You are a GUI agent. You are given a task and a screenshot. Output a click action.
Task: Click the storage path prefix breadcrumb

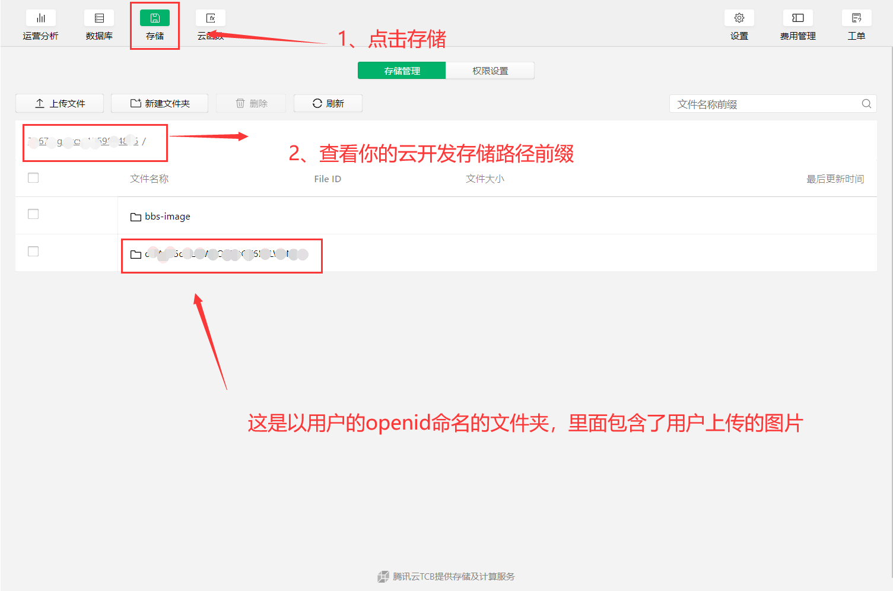84,141
